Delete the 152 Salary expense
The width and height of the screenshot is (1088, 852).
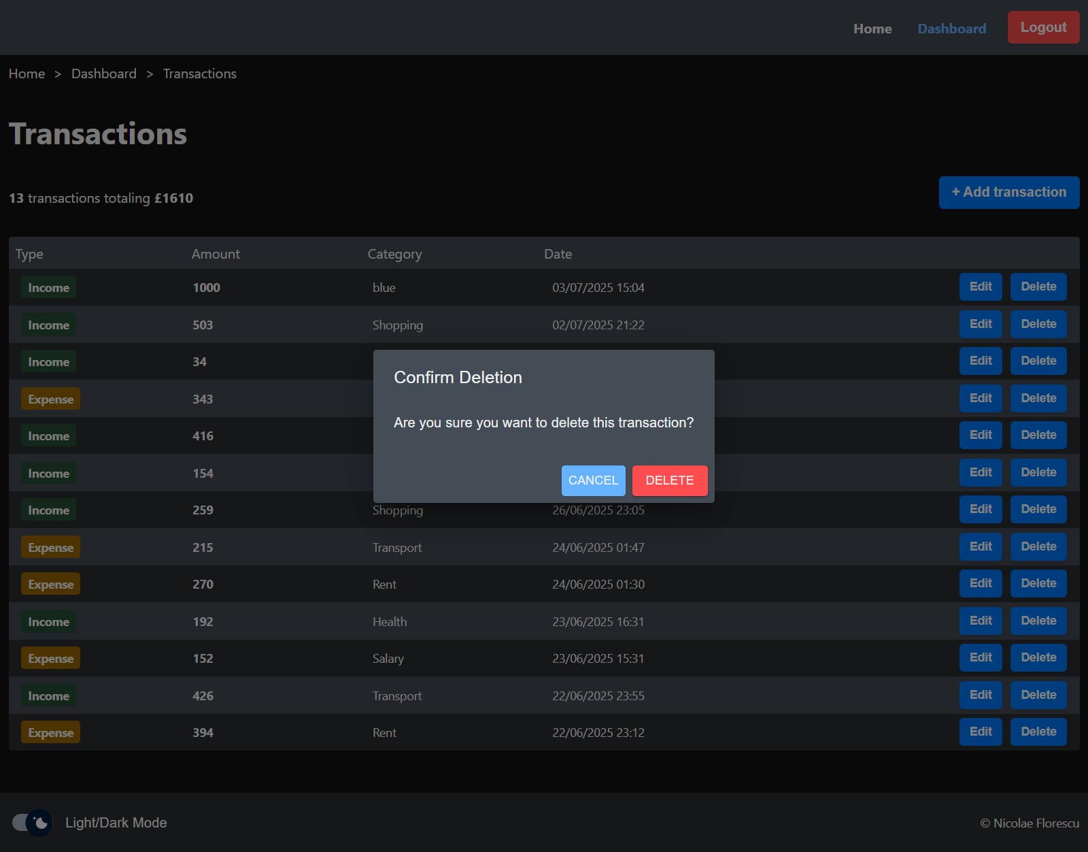click(1038, 657)
